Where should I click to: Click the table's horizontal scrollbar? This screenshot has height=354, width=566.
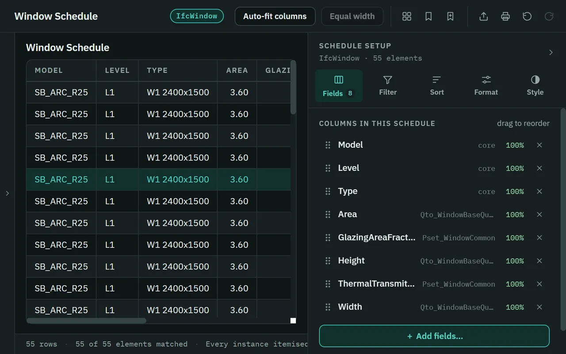click(86, 321)
